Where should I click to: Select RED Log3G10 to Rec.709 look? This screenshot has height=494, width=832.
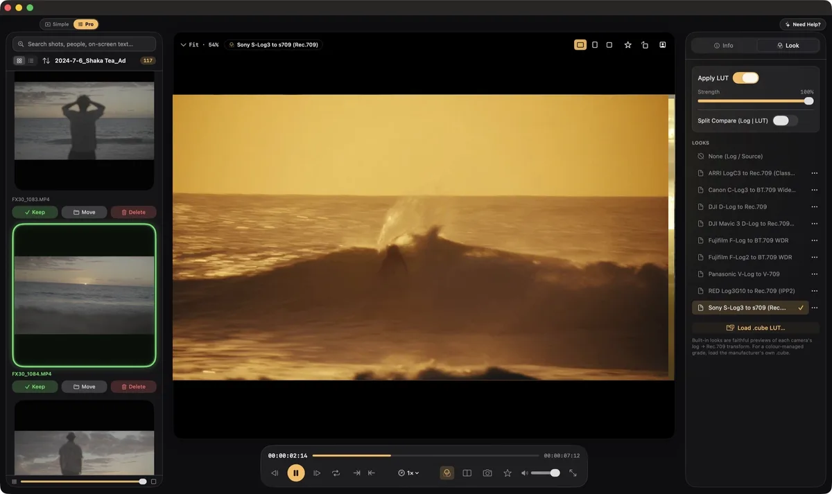coord(750,291)
